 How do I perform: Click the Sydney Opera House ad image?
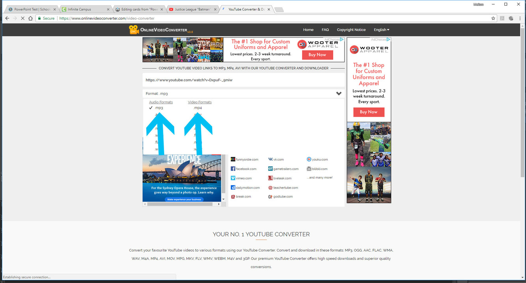click(182, 178)
